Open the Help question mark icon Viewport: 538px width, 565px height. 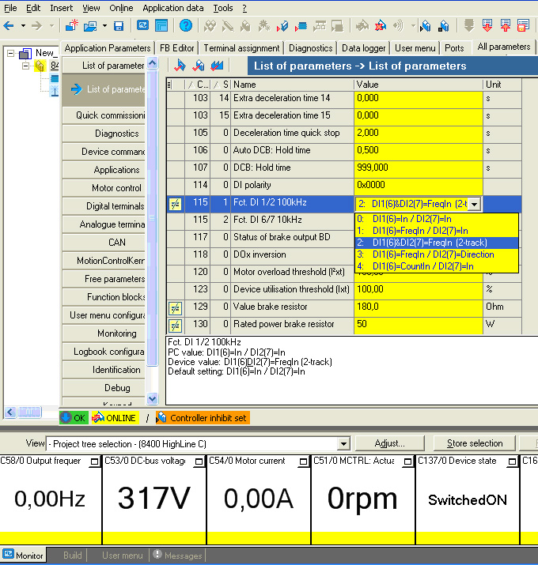tap(185, 26)
